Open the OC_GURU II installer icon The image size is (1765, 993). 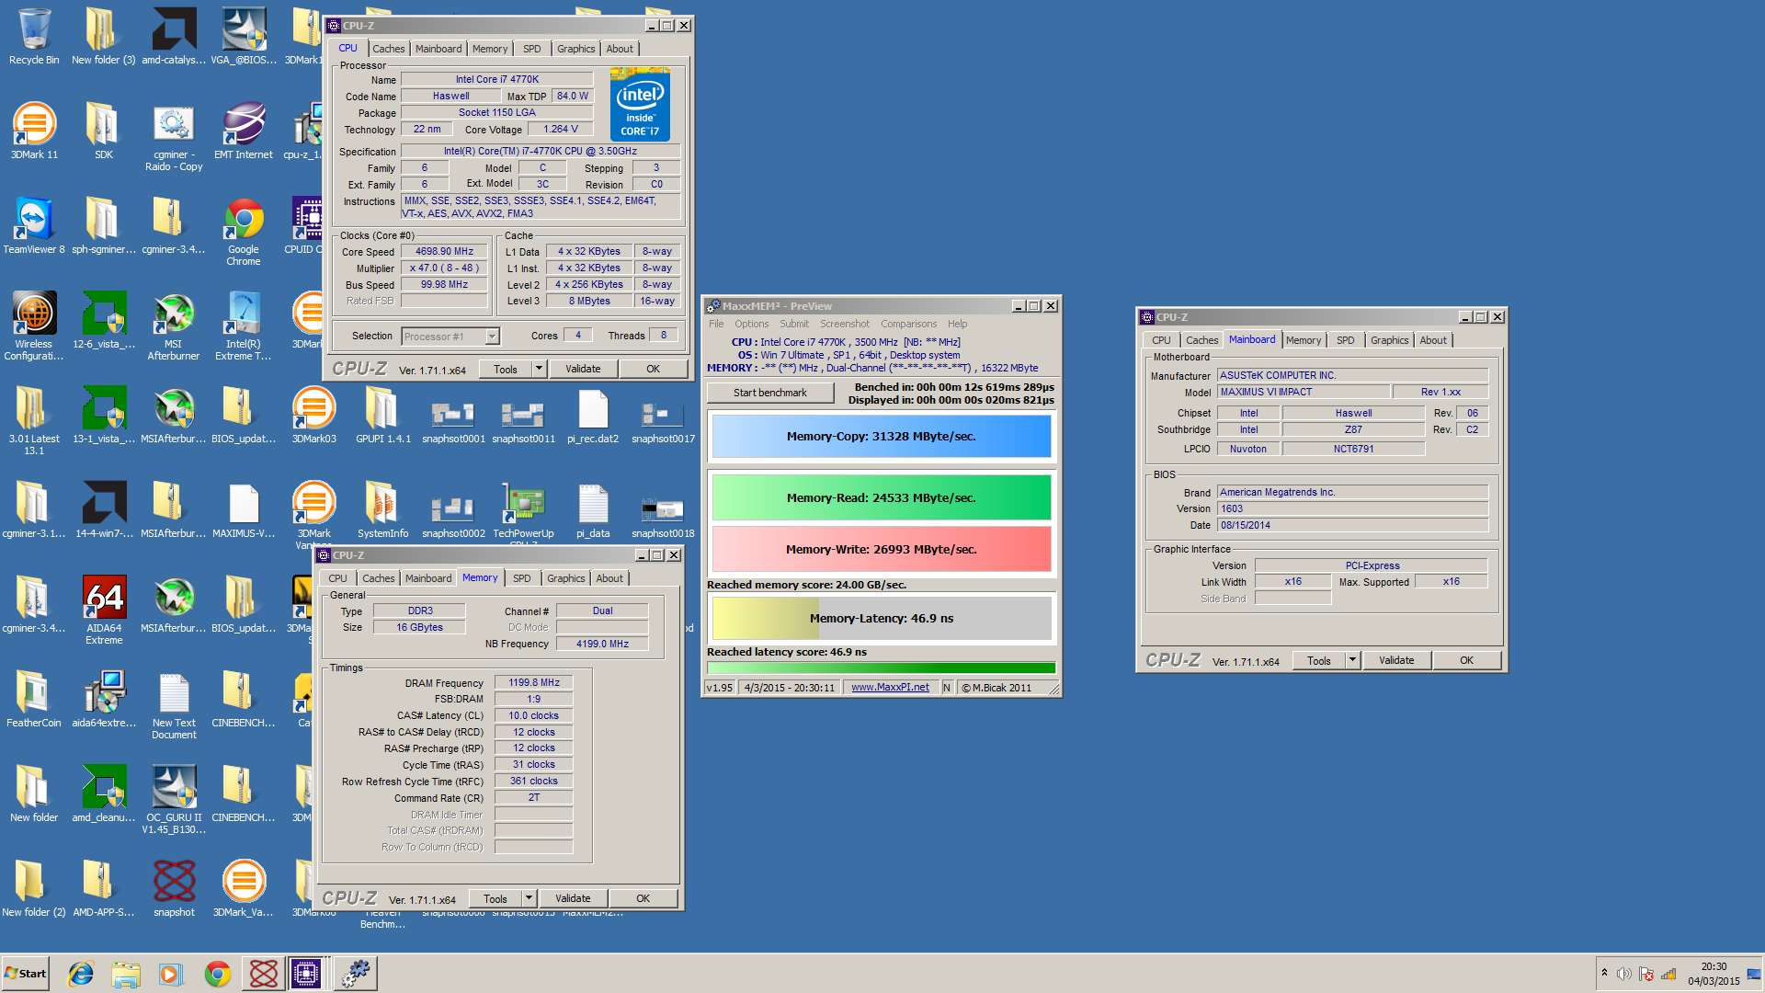pos(174,800)
